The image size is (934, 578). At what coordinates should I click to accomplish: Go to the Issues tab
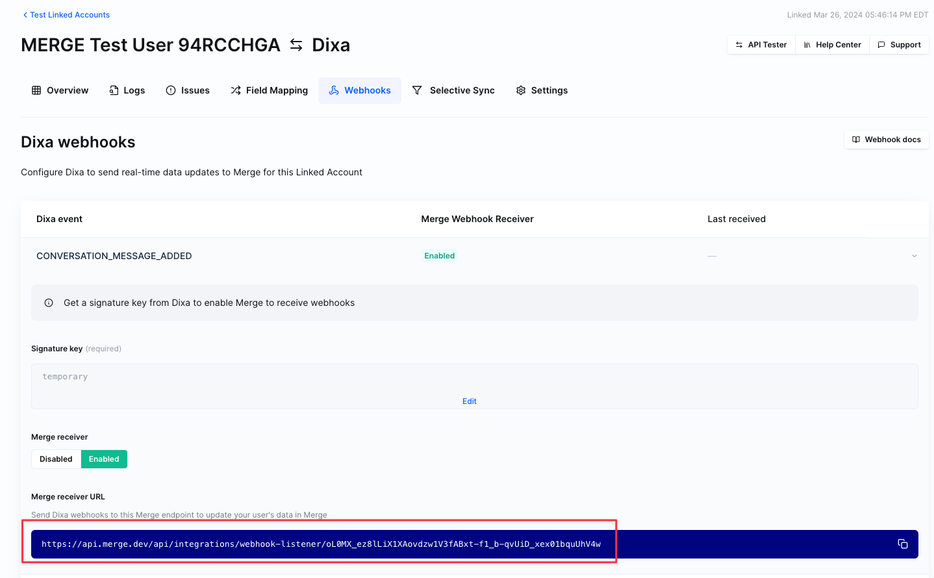click(188, 90)
